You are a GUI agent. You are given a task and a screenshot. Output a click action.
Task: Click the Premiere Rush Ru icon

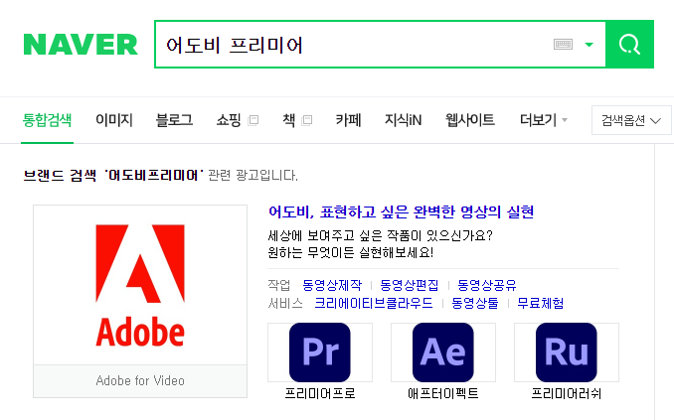pos(567,352)
